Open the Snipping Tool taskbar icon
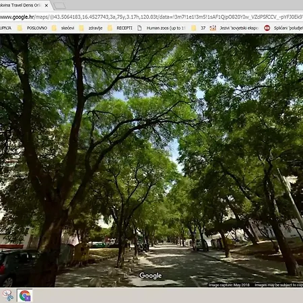The height and width of the screenshot is (303, 303). 7,295
